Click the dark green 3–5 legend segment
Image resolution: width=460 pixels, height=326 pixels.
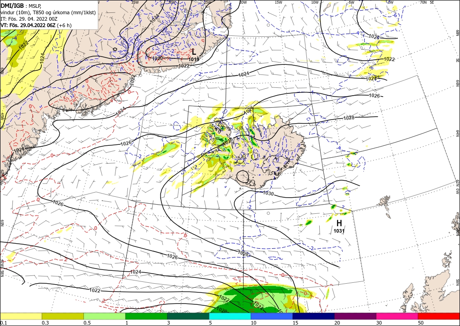pos(188,316)
